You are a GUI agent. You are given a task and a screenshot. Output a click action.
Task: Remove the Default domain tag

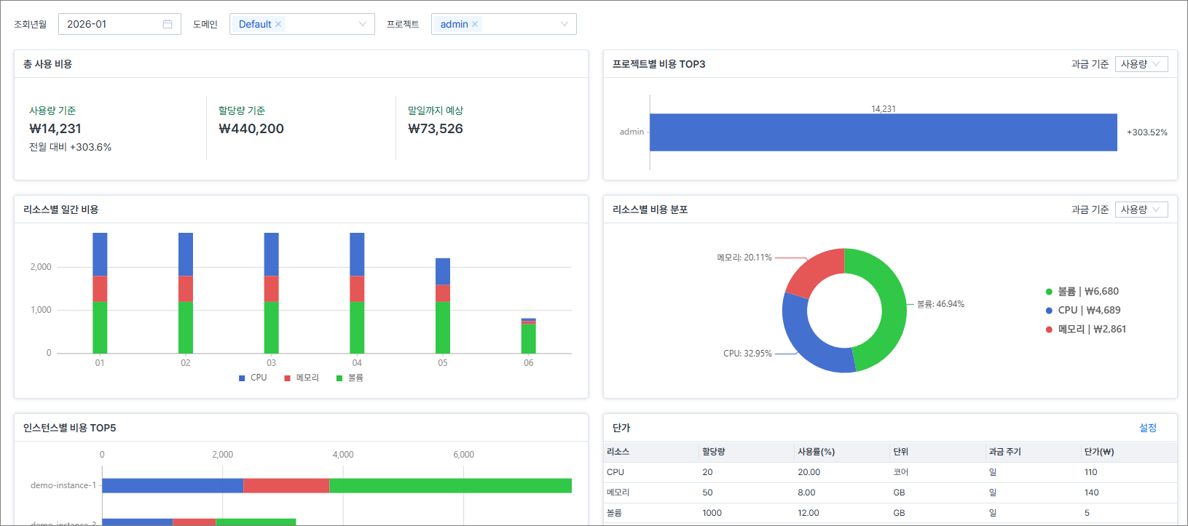(278, 24)
